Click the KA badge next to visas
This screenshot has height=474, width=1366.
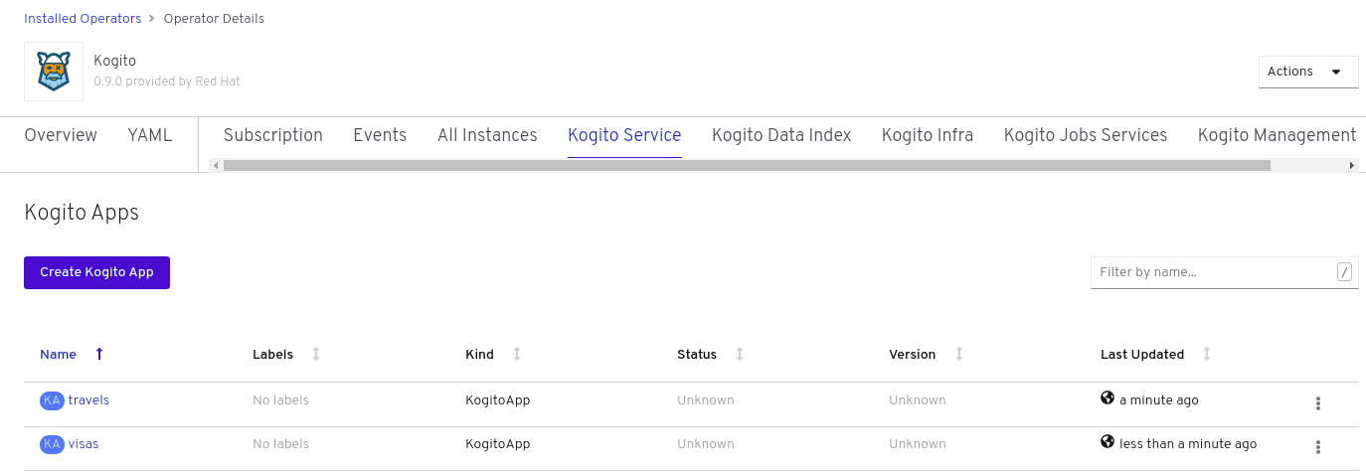pos(52,444)
